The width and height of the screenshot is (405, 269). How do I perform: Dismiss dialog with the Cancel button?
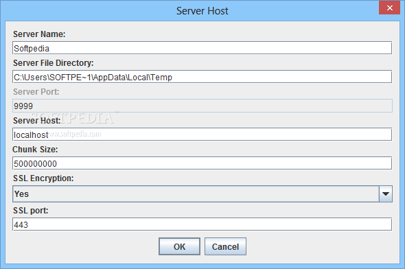pos(225,246)
